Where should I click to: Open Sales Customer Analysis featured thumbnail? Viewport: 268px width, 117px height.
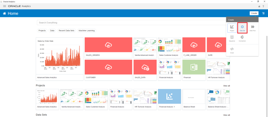tap(169, 45)
